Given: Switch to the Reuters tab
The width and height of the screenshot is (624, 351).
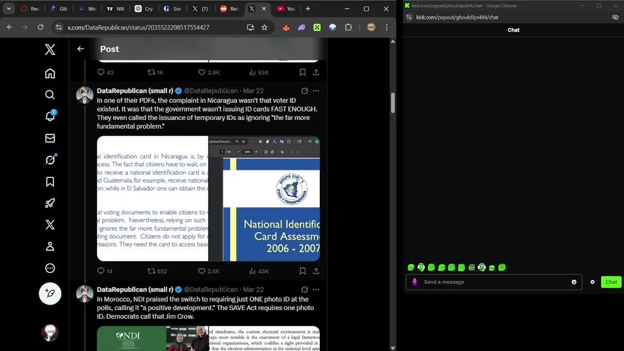Looking at the screenshot, I should (x=30, y=9).
